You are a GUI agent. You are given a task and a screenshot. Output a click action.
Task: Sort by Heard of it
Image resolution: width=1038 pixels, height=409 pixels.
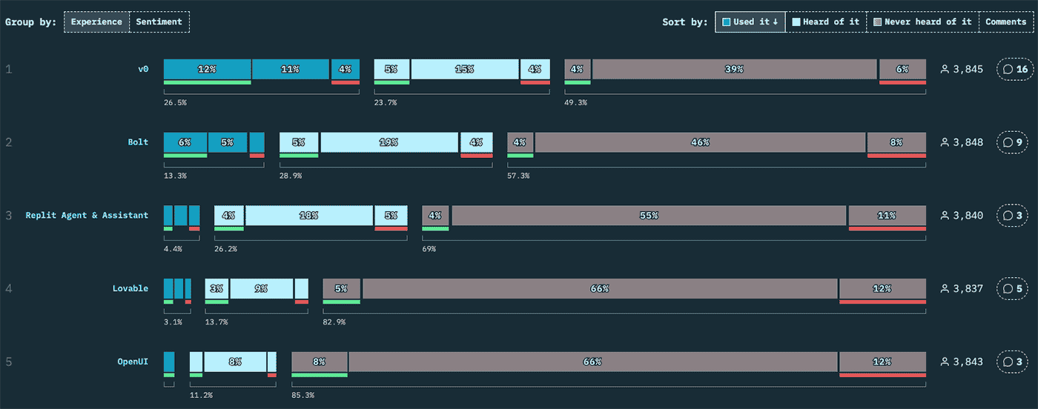pos(826,21)
